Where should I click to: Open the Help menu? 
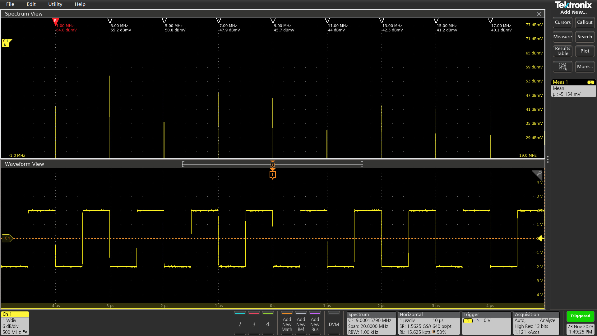click(x=80, y=4)
